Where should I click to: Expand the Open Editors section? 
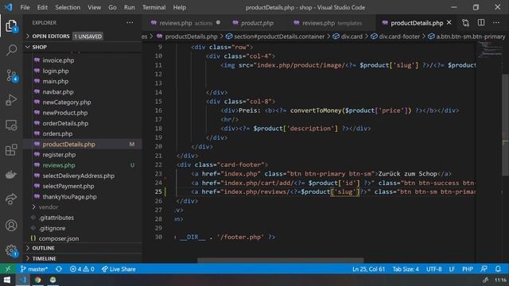(83, 36)
